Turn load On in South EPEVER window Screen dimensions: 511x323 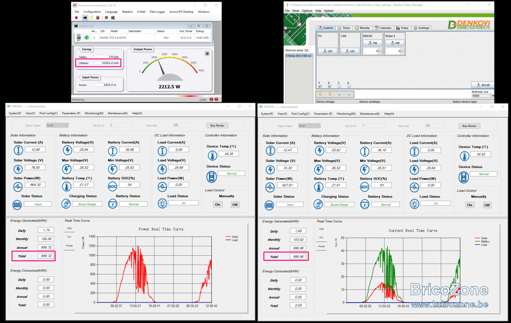click(x=218, y=205)
